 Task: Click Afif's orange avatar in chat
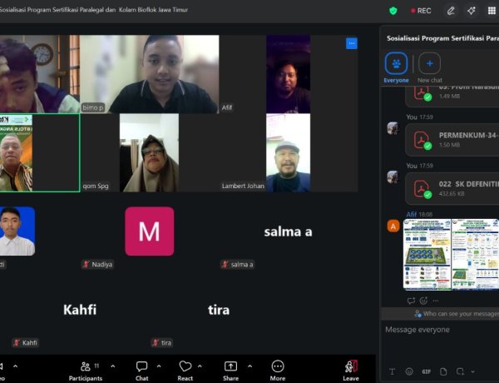pyautogui.click(x=393, y=226)
